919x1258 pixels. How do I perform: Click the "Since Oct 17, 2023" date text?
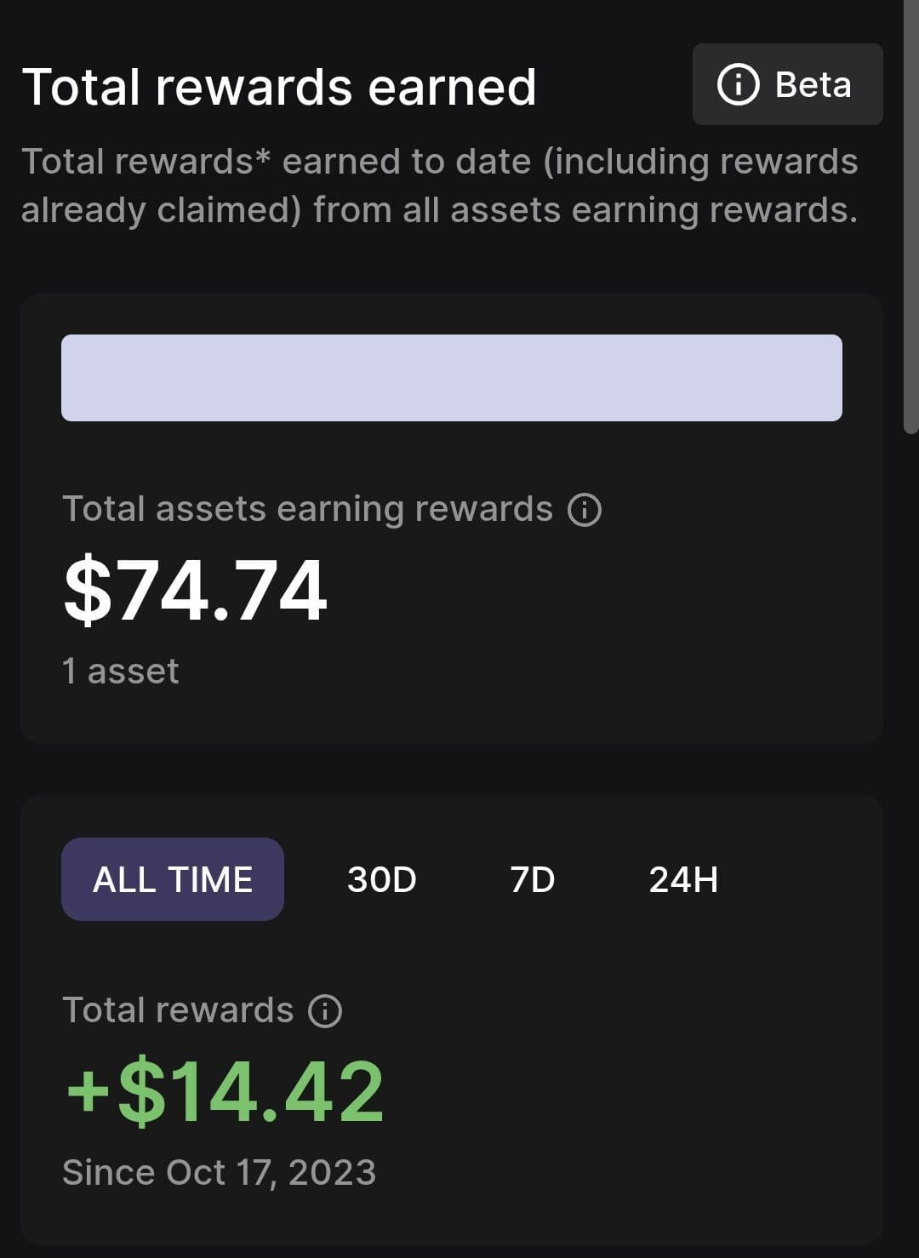tap(220, 1173)
